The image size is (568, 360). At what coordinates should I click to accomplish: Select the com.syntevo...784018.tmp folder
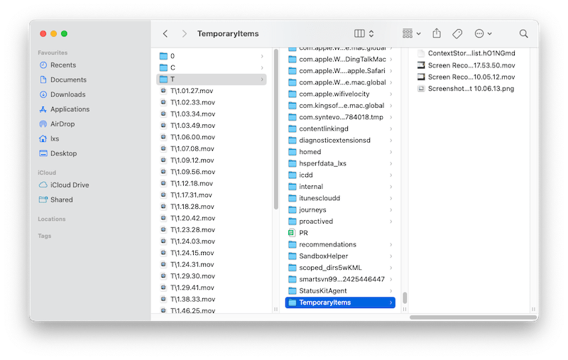pos(340,117)
